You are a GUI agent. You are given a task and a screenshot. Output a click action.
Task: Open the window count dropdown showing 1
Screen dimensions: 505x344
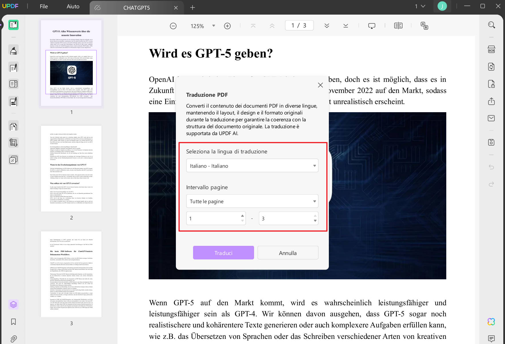point(420,6)
